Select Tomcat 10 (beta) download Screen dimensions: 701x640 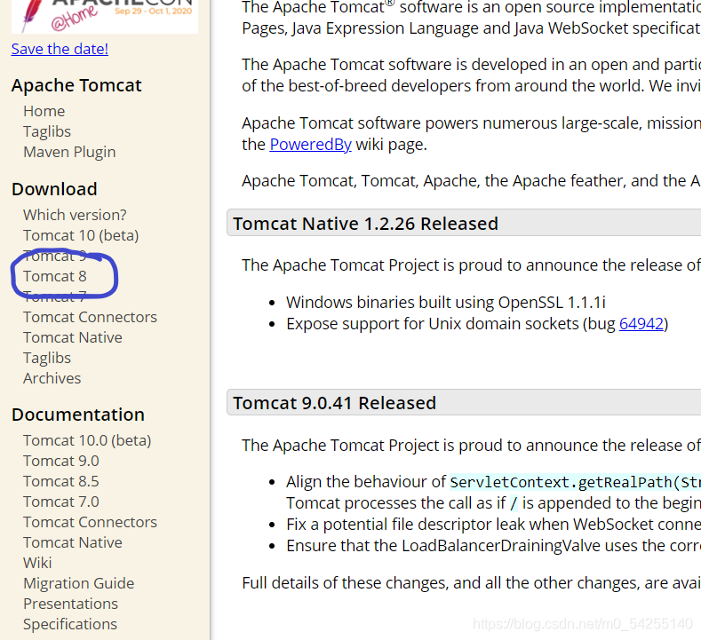pos(81,235)
